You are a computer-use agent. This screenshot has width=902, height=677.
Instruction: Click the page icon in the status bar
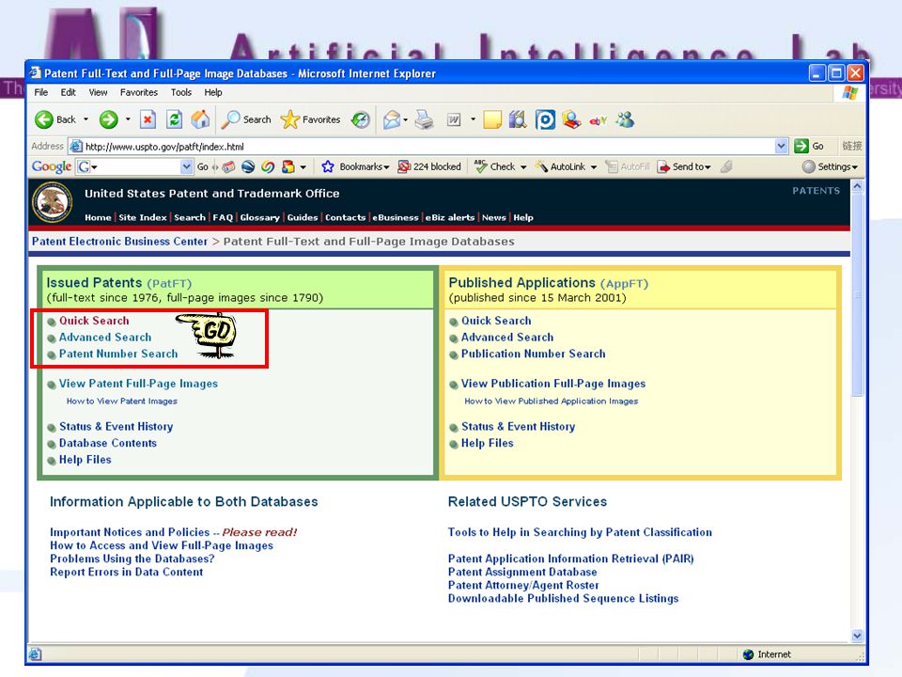click(35, 654)
